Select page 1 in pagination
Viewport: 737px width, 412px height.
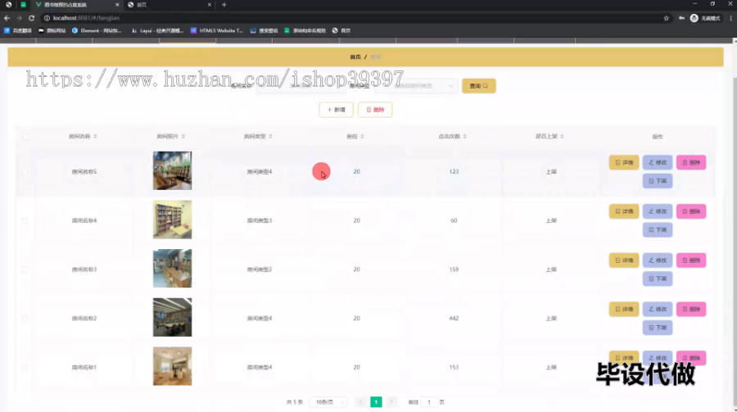tap(376, 402)
